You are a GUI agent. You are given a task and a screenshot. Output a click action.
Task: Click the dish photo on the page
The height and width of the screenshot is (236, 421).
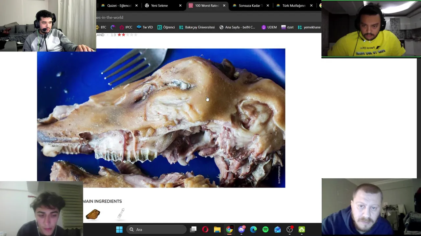[x=161, y=118]
